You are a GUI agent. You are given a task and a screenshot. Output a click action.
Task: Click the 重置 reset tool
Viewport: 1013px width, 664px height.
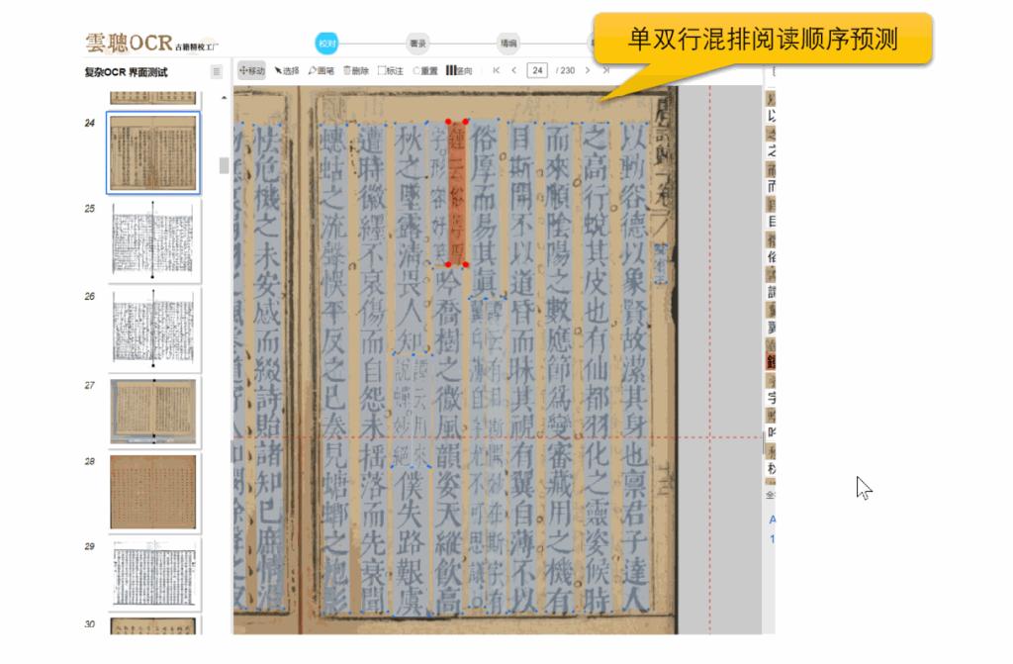click(425, 70)
